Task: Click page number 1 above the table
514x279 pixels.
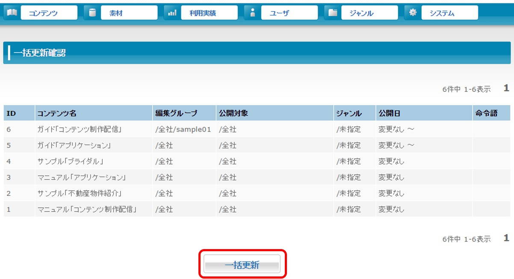Action: [506, 88]
